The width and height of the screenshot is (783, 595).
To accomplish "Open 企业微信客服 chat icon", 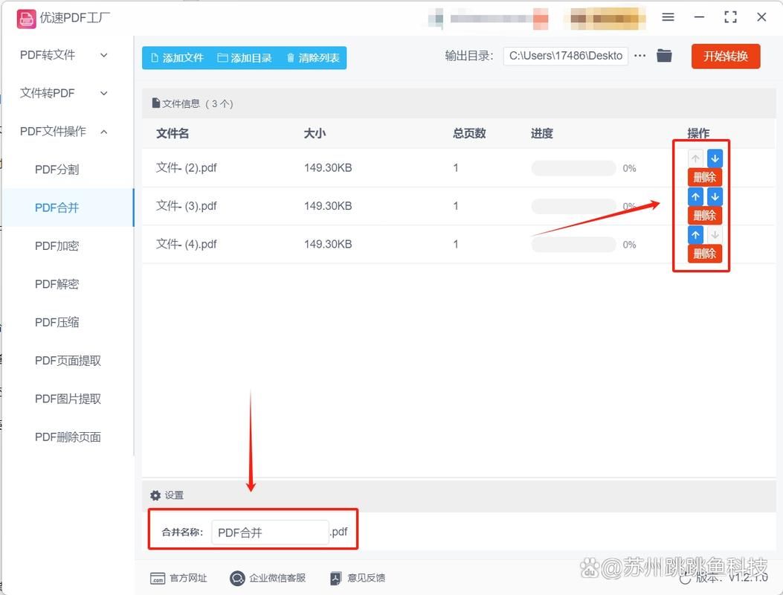I will [237, 578].
